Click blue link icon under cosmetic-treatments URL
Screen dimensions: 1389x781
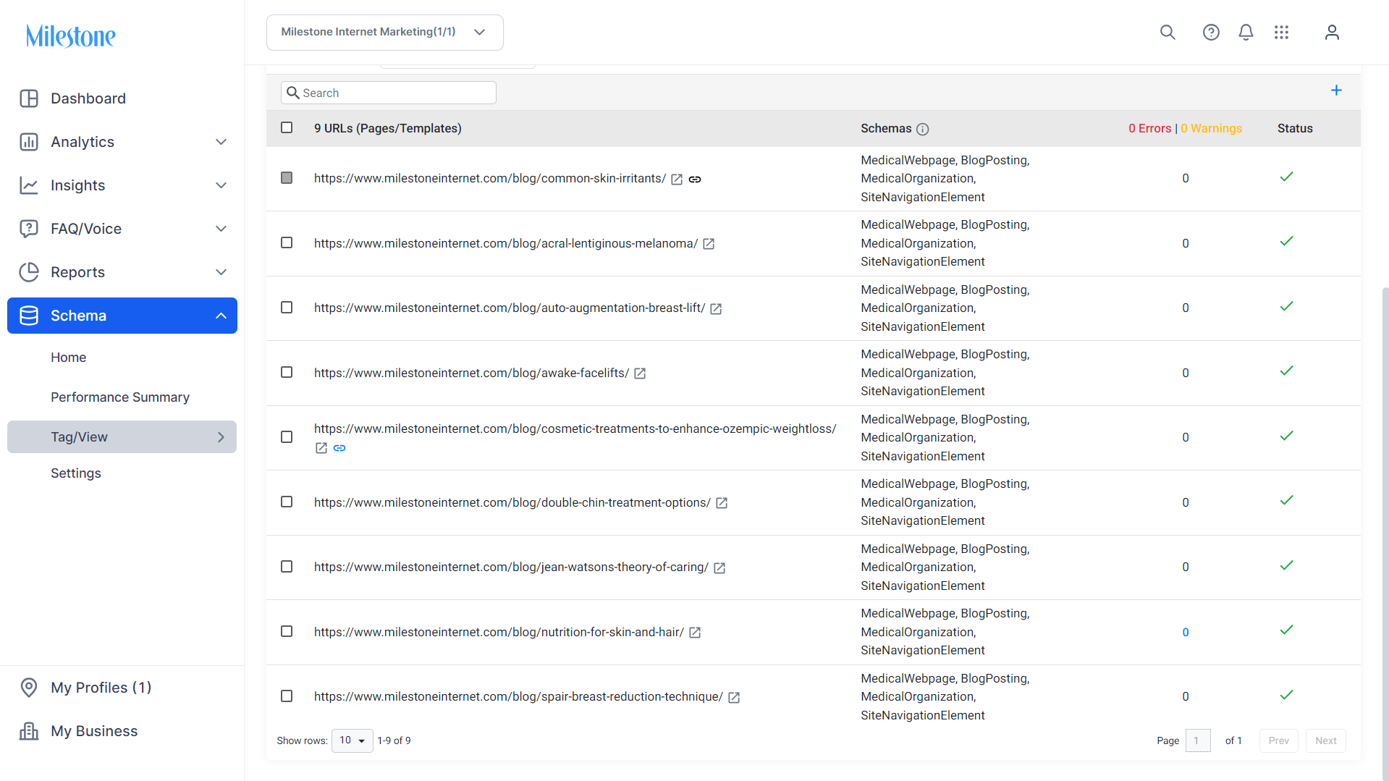tap(339, 448)
